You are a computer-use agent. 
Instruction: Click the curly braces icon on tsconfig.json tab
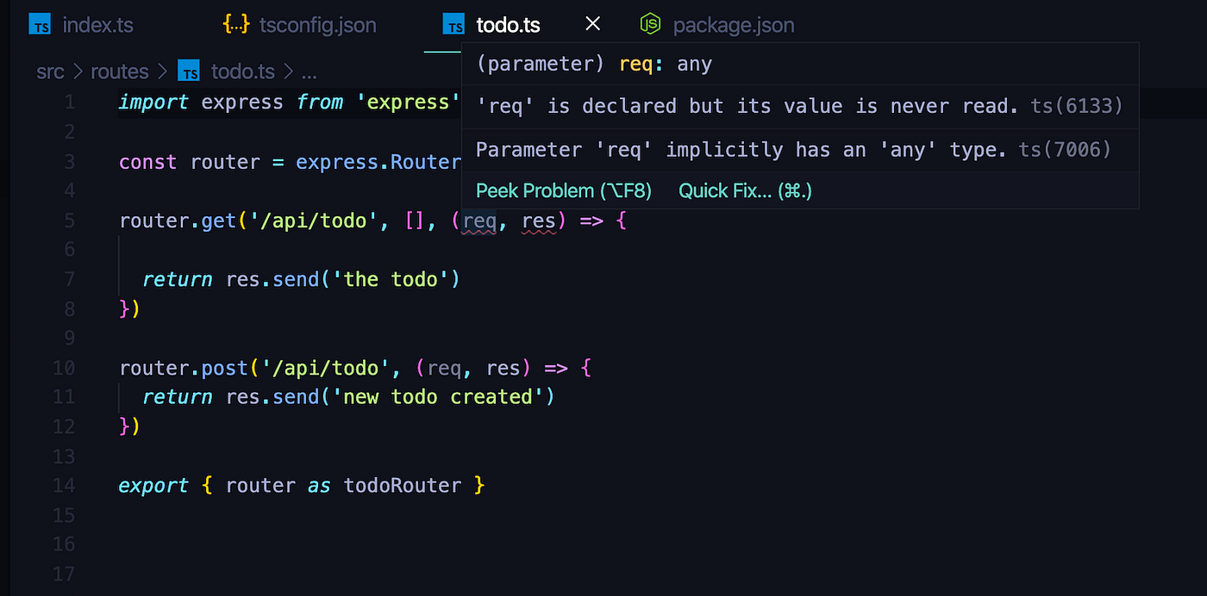click(235, 24)
